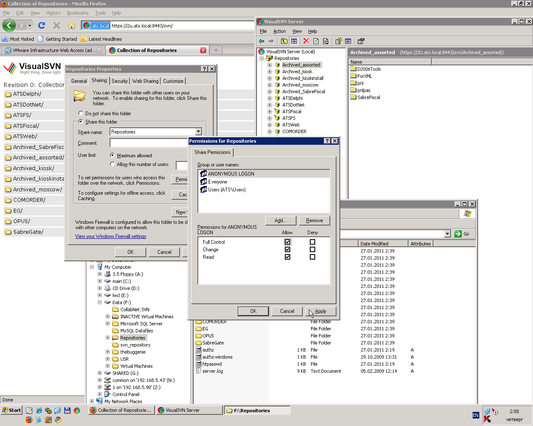Click OK in Permissions for Repositories
This screenshot has height=426, width=533.
click(253, 311)
